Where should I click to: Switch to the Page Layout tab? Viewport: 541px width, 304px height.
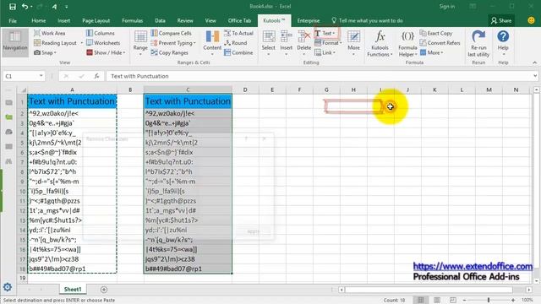96,20
